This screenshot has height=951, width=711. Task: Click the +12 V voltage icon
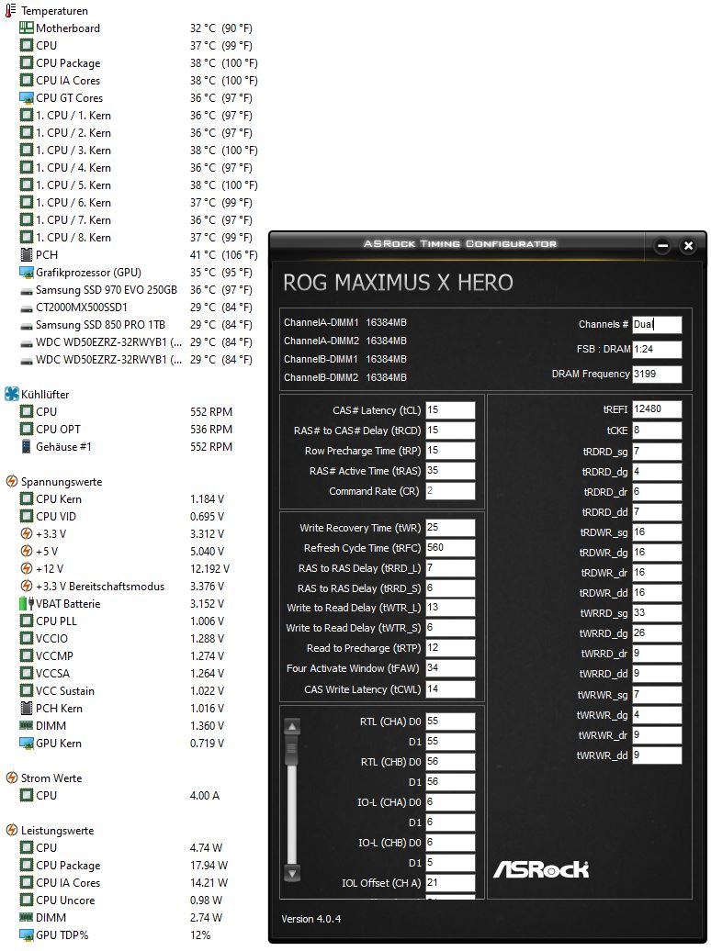26,569
